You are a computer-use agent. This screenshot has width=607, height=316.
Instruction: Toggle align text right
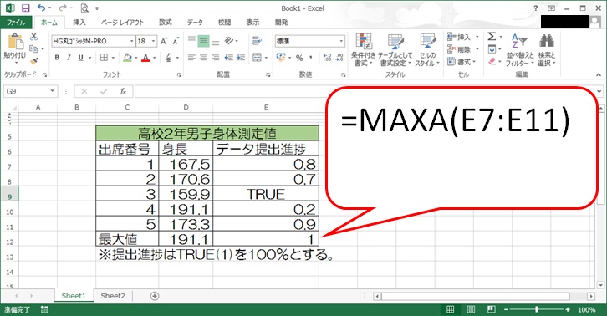(x=215, y=58)
